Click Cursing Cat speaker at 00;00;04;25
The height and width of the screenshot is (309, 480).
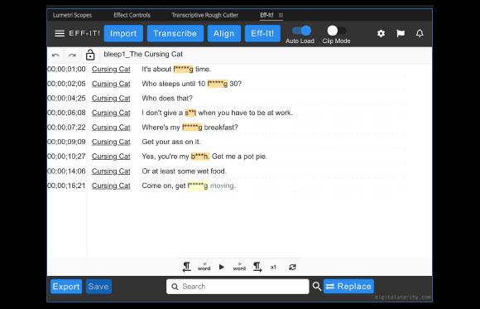(111, 99)
